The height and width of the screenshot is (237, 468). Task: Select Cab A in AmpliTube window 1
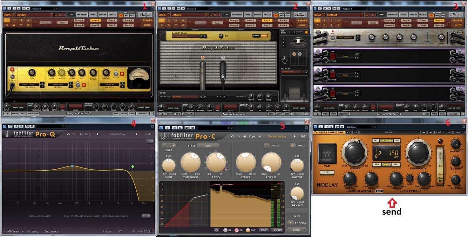112,20
